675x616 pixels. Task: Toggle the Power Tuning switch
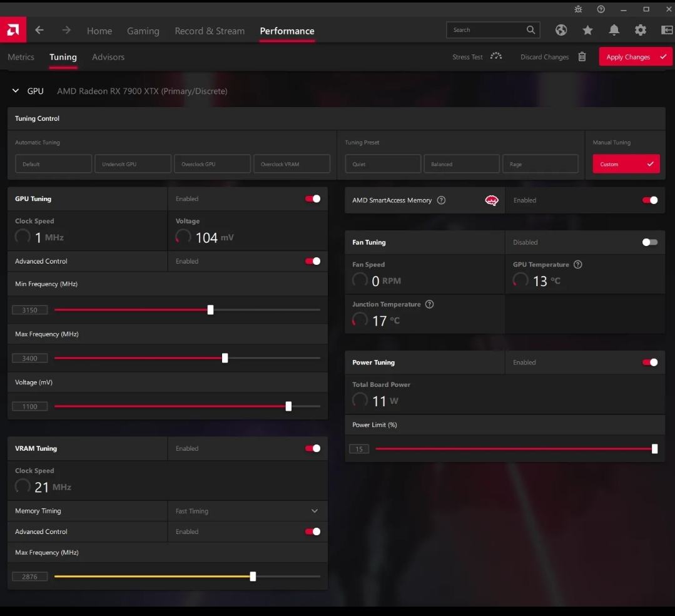coord(650,362)
